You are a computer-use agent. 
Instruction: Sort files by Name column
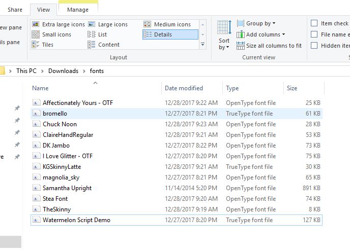pyautogui.click(x=96, y=88)
